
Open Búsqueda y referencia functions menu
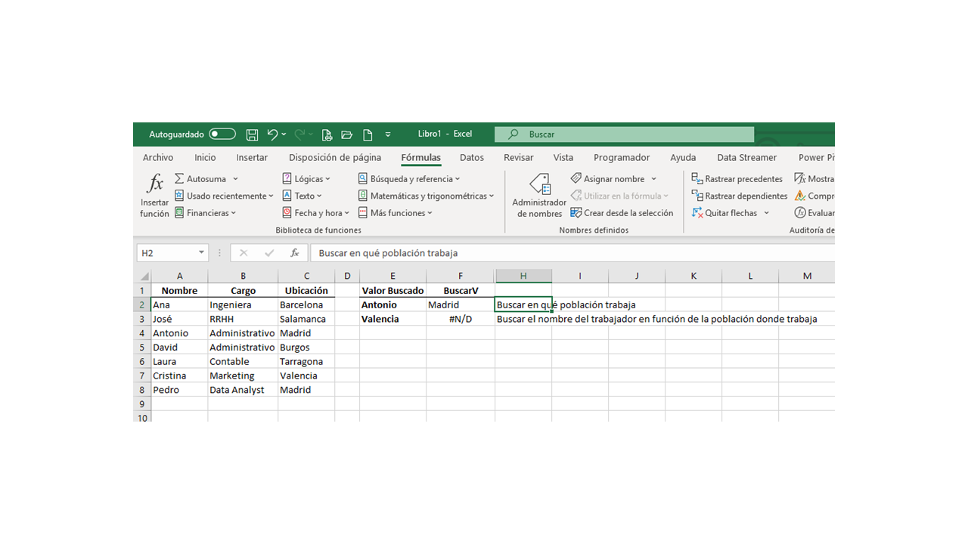[409, 179]
